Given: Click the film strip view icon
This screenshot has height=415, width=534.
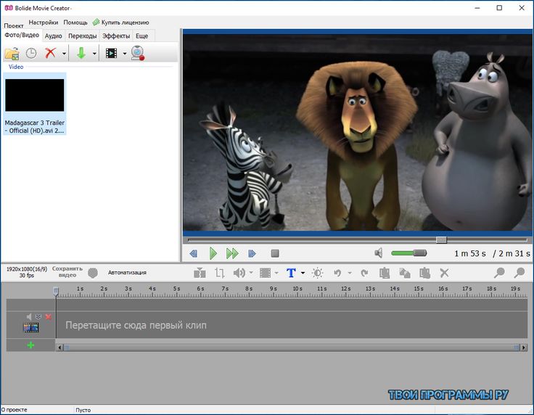Looking at the screenshot, I should pos(111,53).
